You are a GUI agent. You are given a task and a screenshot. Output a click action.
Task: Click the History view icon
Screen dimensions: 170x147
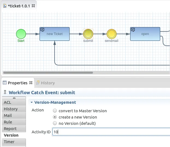pos(38,83)
